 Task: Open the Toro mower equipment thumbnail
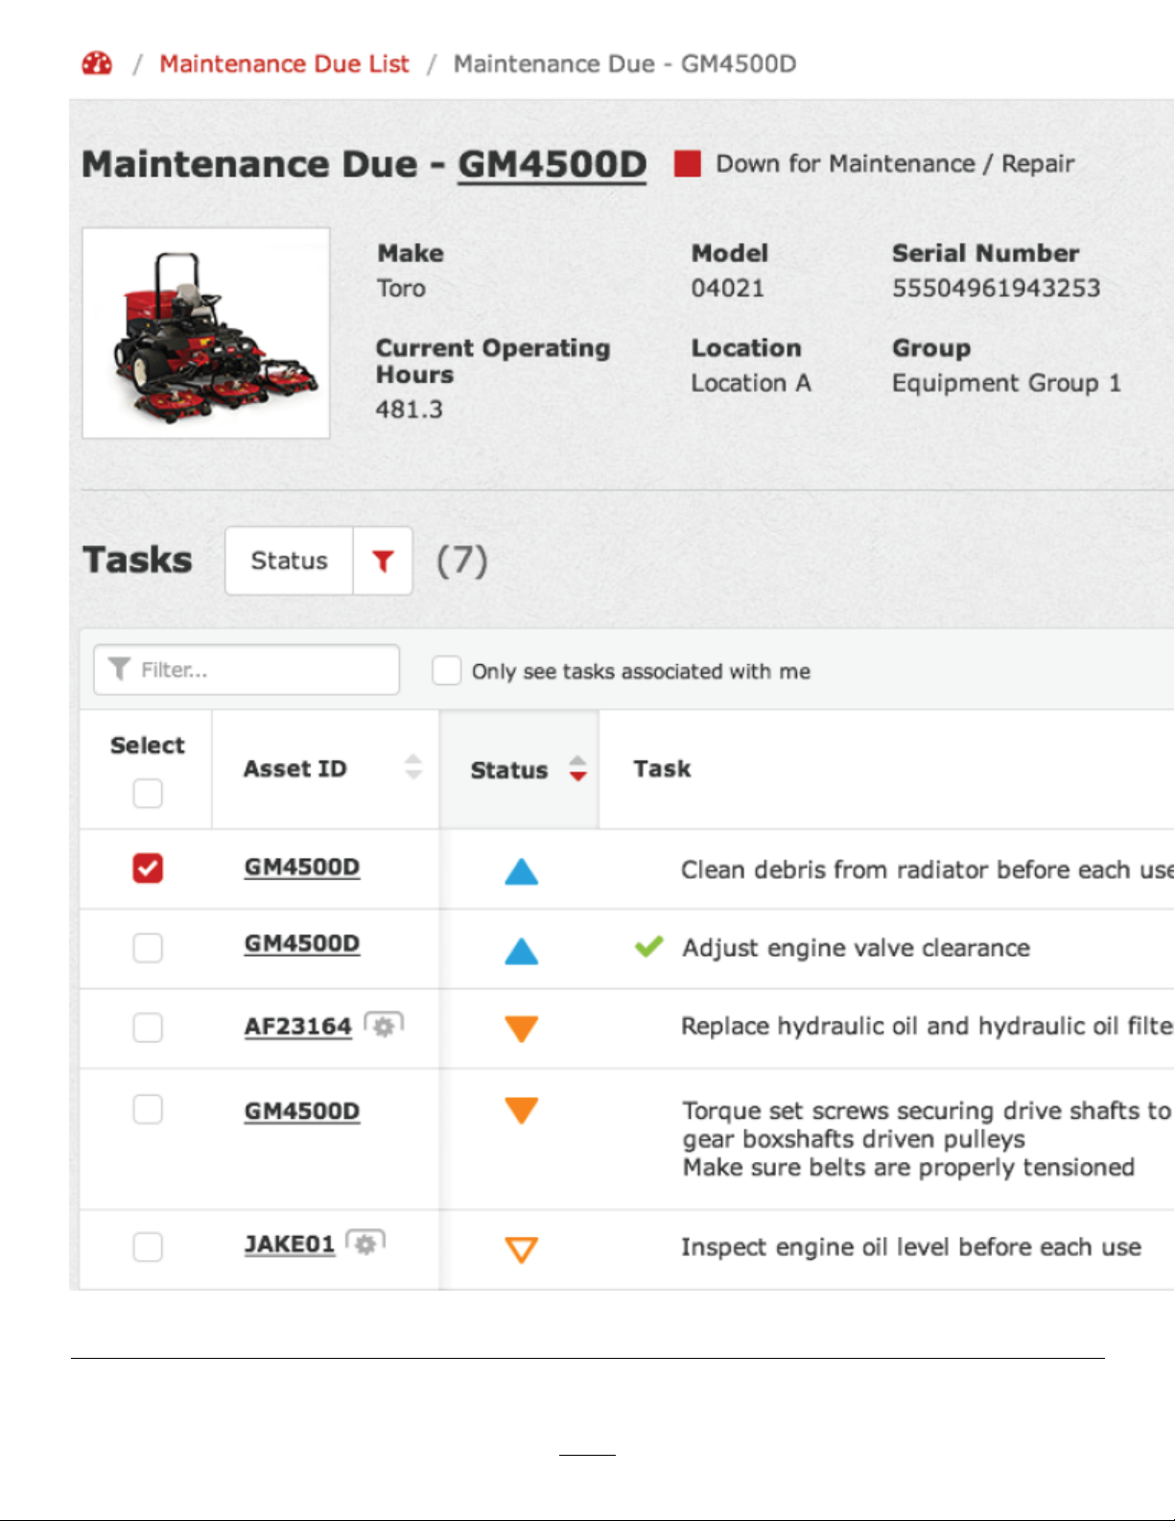click(206, 333)
